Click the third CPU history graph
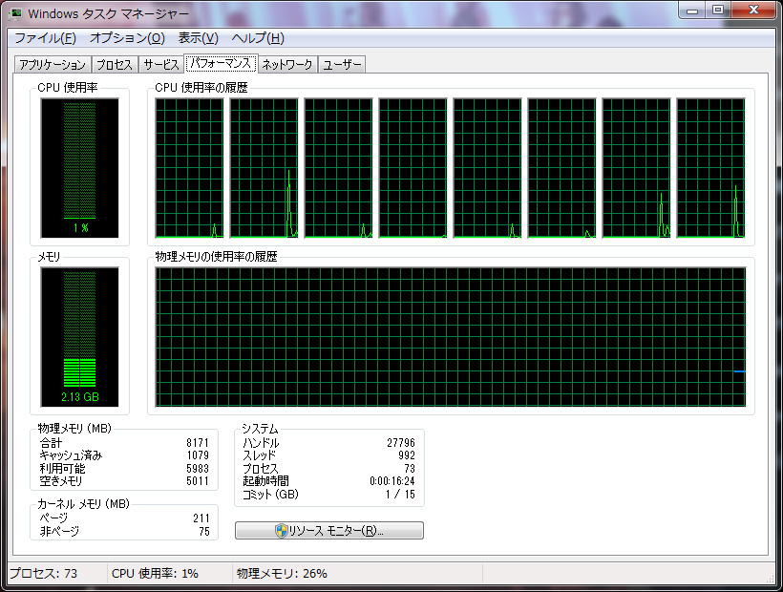This screenshot has width=783, height=592. click(x=339, y=168)
